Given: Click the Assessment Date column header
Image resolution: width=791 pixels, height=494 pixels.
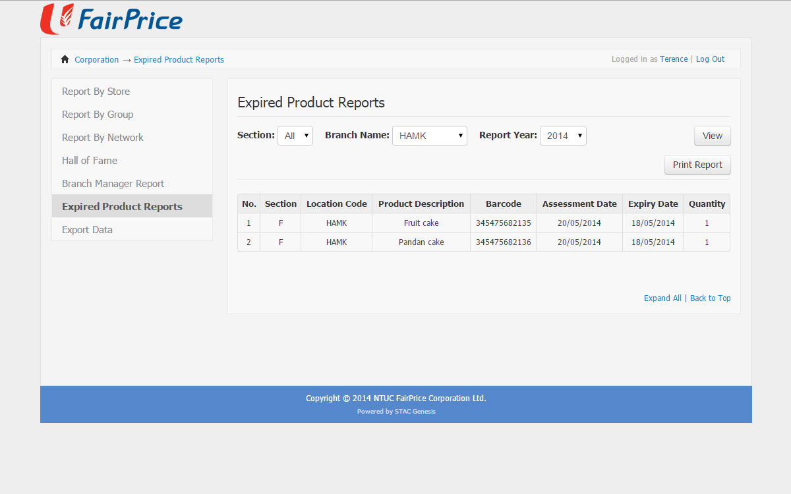Looking at the screenshot, I should point(579,204).
